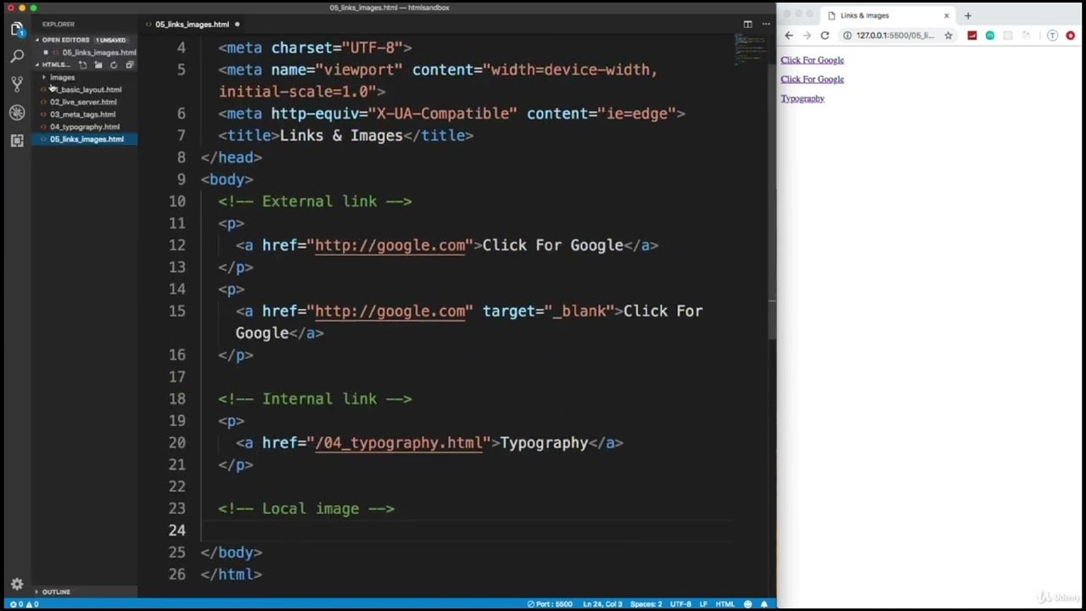This screenshot has width=1086, height=611.
Task: Expand the images folder
Action: (62, 77)
